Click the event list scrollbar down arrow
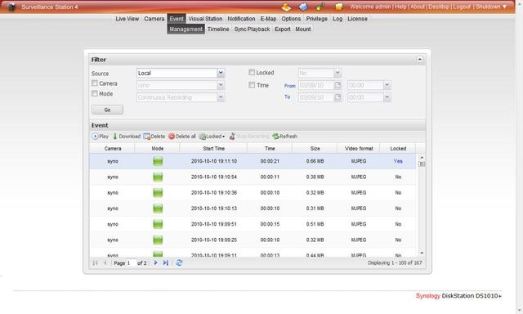 point(422,253)
